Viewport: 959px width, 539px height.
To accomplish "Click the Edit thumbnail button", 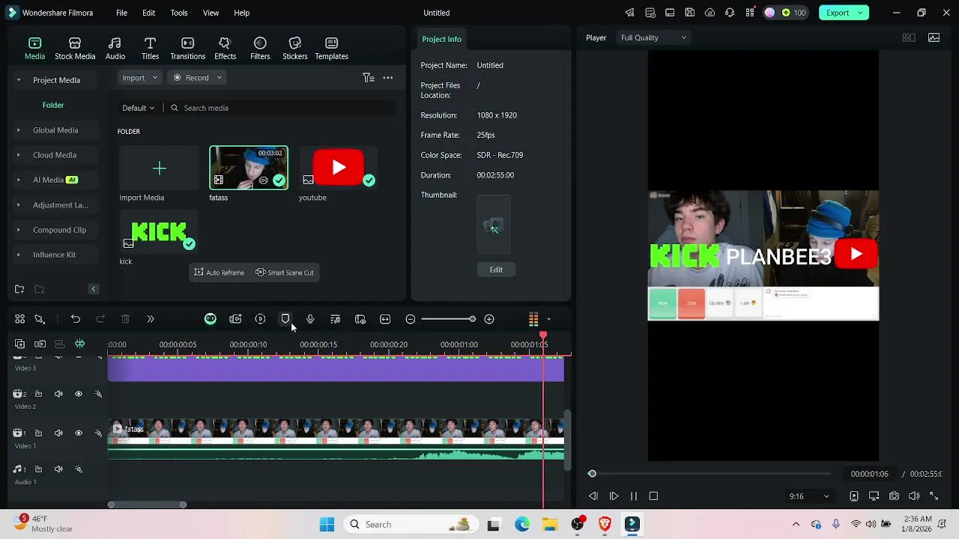I will 496,269.
